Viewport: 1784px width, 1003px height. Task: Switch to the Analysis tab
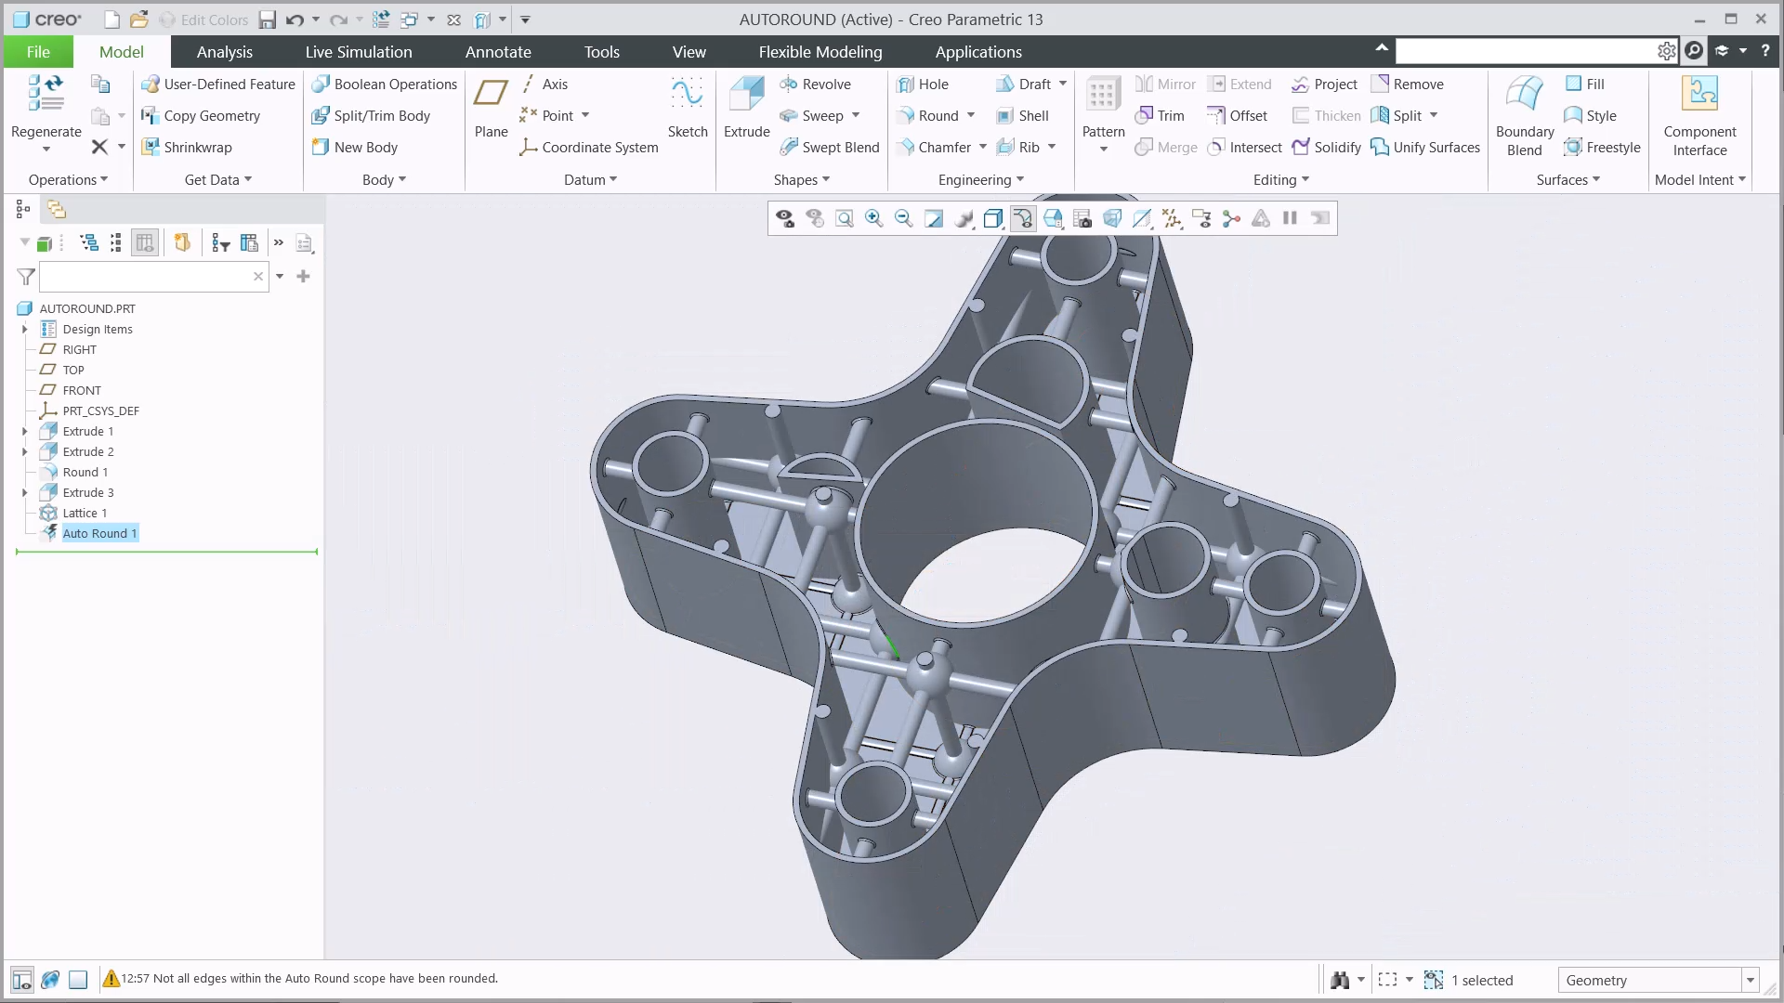point(224,52)
